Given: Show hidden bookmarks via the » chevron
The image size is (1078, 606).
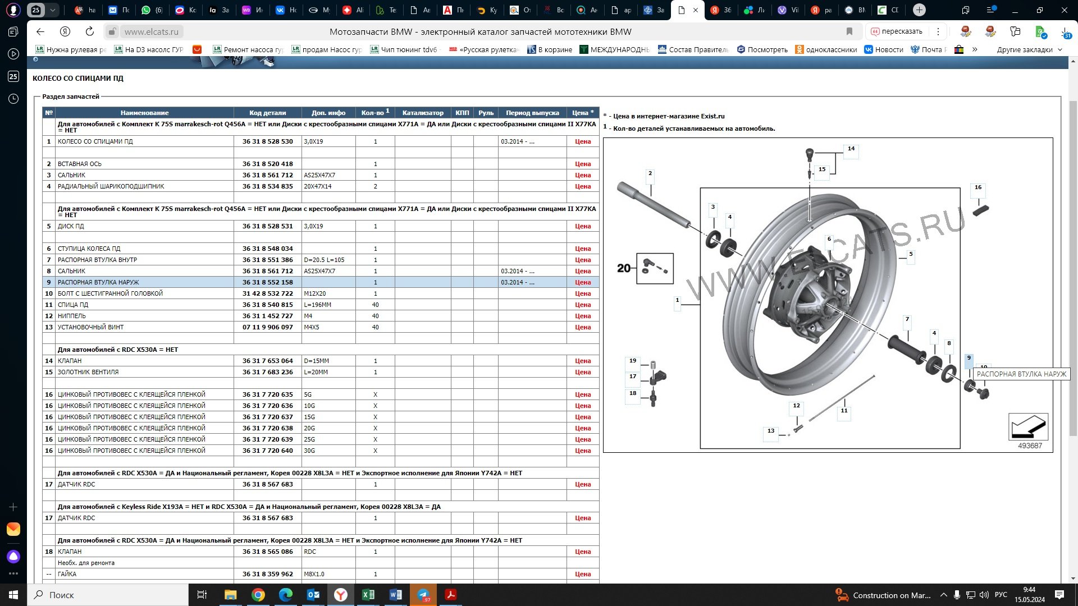Looking at the screenshot, I should (975, 49).
